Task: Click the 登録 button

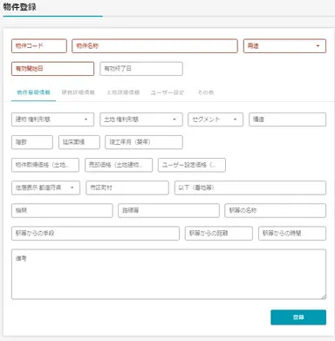Action: coord(298,317)
